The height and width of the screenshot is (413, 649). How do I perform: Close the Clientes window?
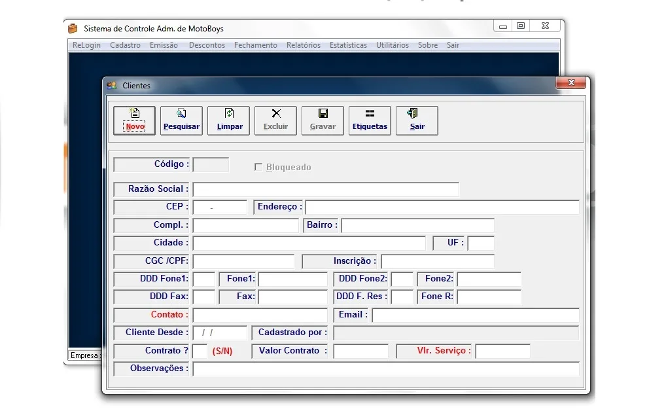pos(570,82)
